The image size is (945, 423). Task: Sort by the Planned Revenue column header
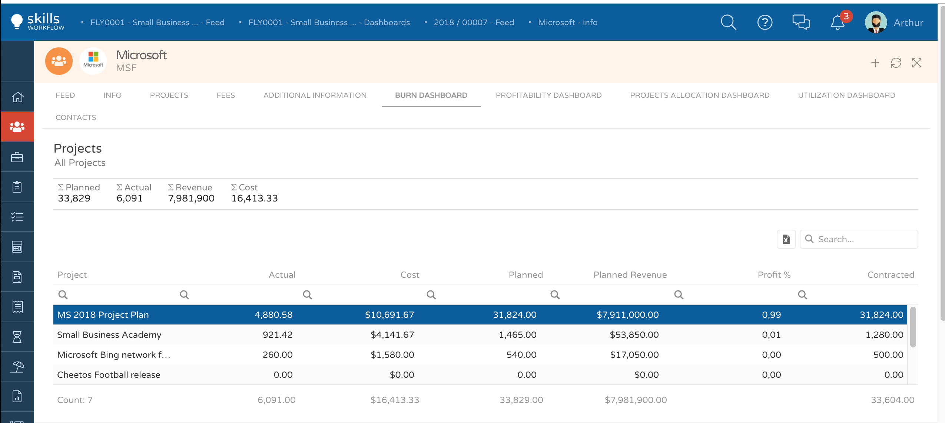tap(630, 275)
